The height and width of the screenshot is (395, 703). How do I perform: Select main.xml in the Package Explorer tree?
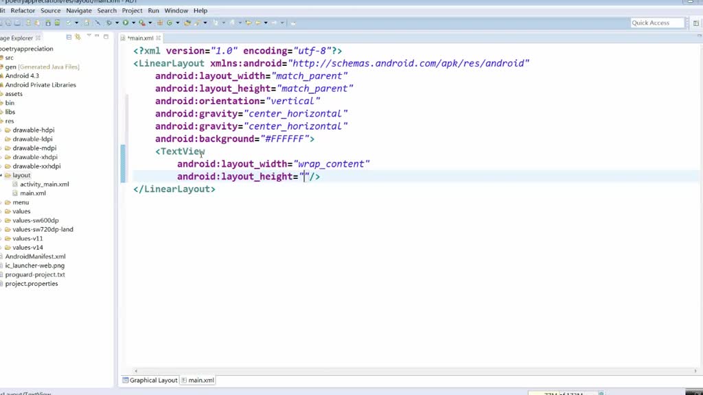point(33,193)
